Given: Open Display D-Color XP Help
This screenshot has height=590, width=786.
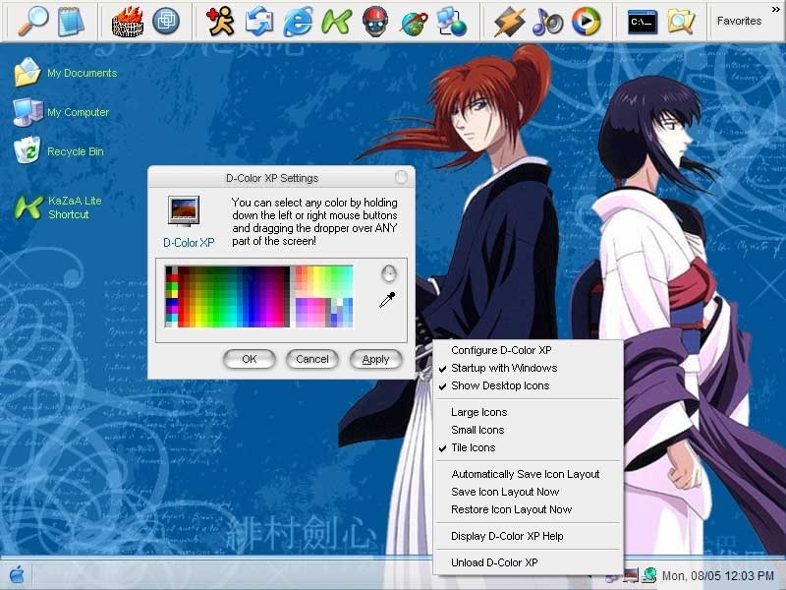Looking at the screenshot, I should point(528,536).
